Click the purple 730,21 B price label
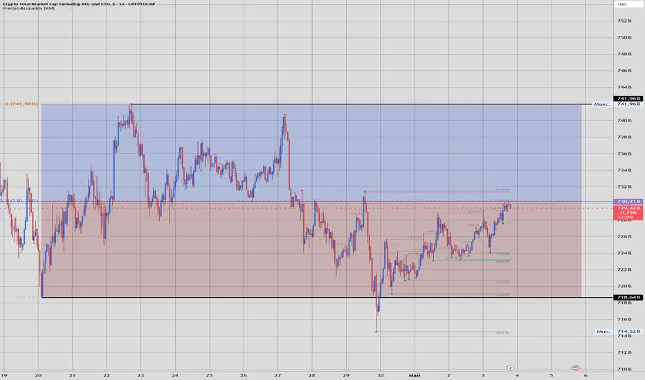 coord(628,201)
